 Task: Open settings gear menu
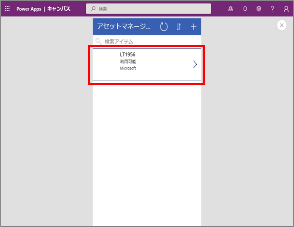pos(259,9)
